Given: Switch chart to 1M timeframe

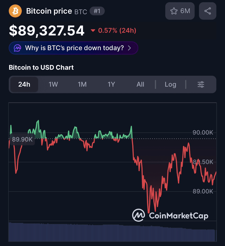Looking at the screenshot, I should coord(82,84).
